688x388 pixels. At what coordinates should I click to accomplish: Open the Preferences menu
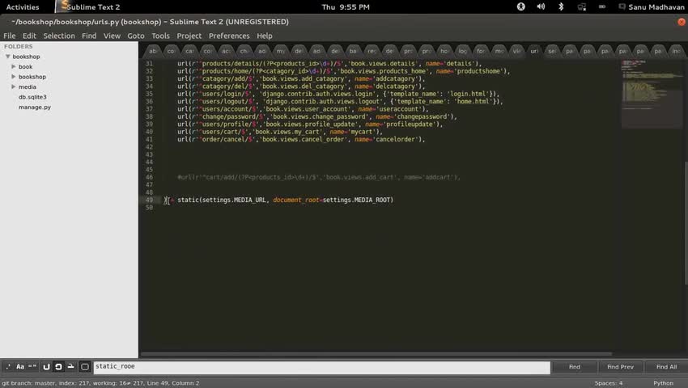(x=229, y=36)
